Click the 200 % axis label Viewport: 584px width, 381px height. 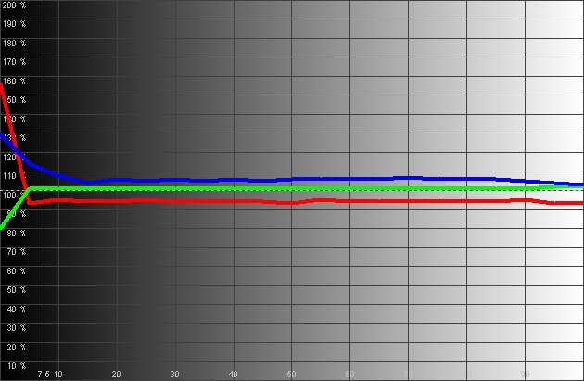(x=15, y=6)
